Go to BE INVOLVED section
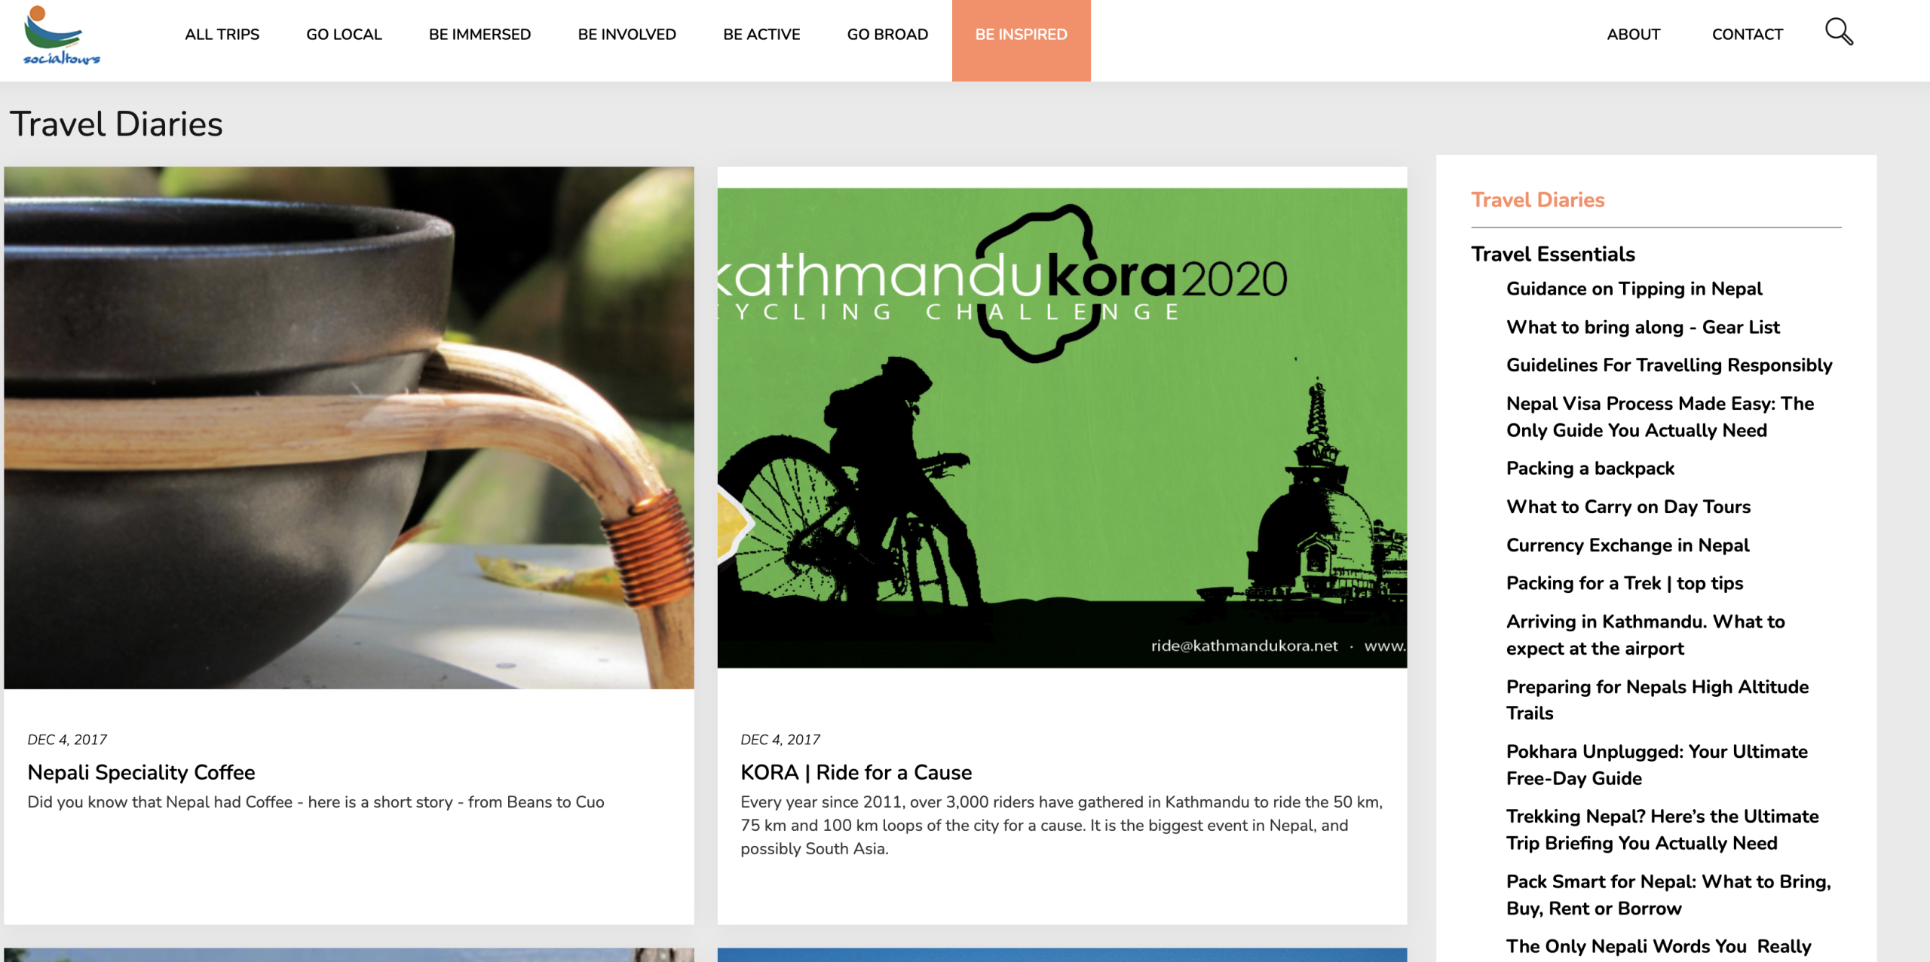The width and height of the screenshot is (1930, 962). (626, 35)
